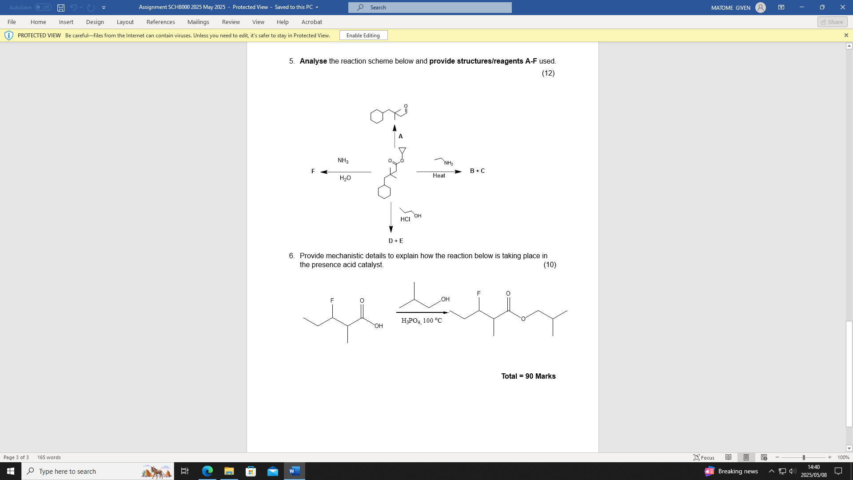Open the Saved to this PC dropdown
Screen dimensions: 853x480
point(316,7)
